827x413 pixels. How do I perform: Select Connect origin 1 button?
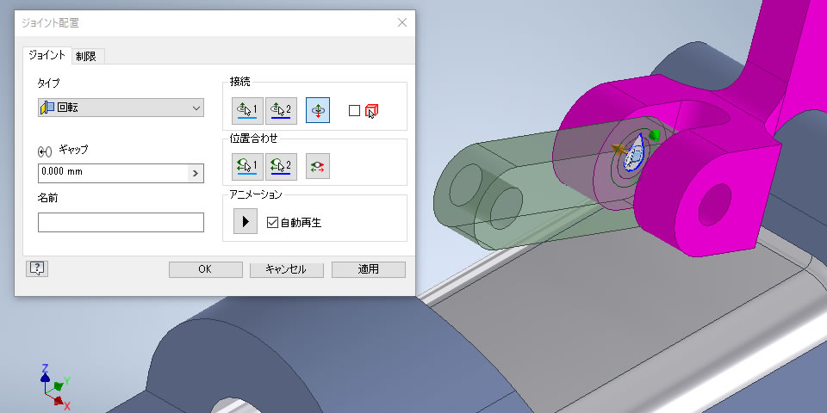coord(247,111)
